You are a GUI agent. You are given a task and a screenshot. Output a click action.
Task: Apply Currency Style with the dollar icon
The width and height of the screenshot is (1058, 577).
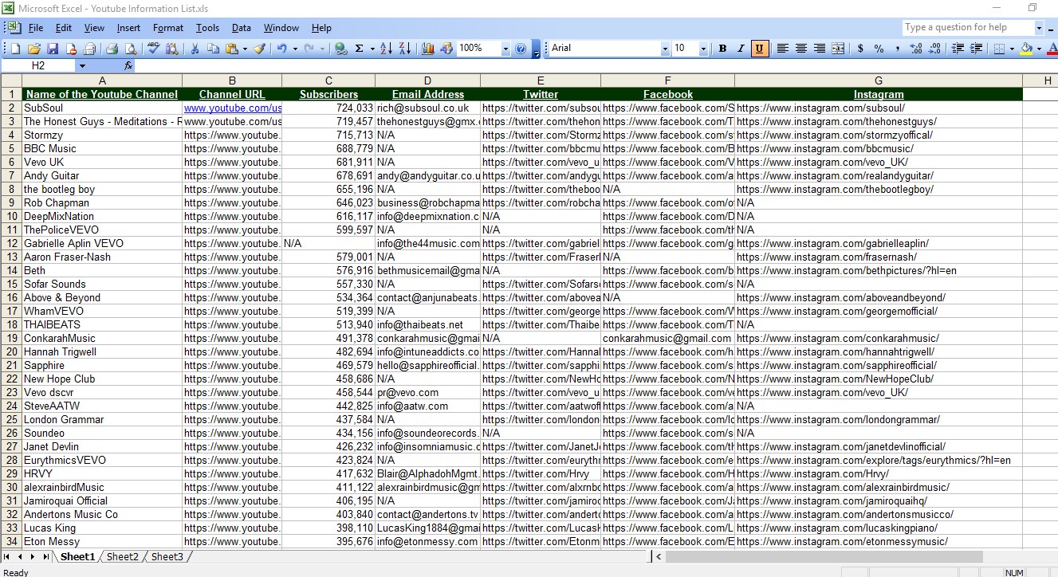(860, 49)
